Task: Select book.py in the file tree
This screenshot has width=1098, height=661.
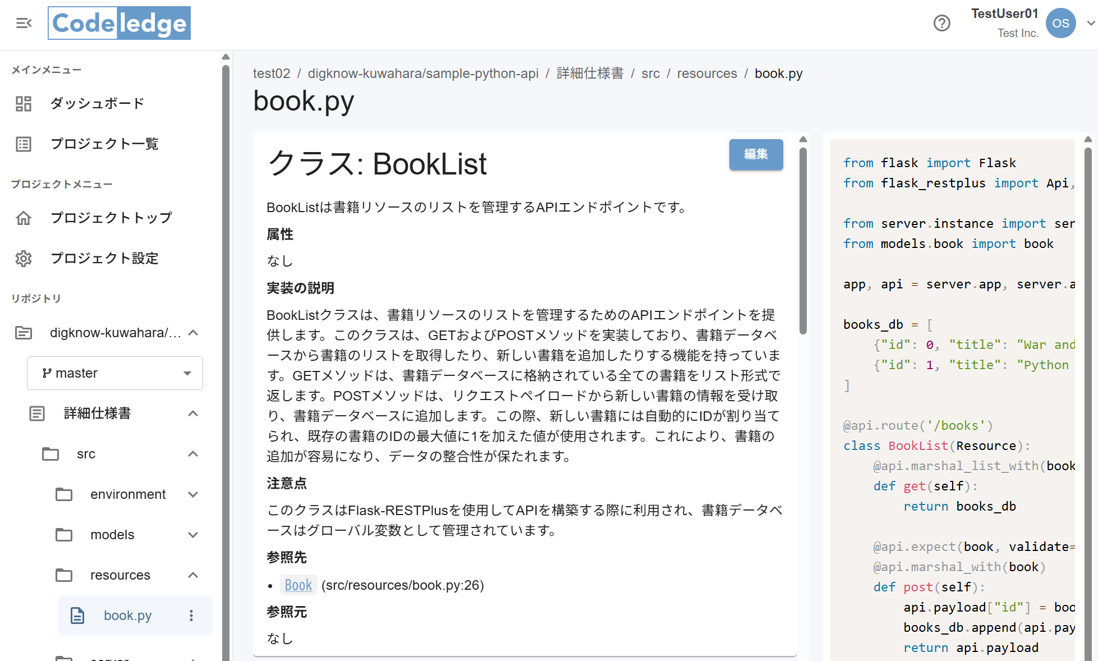Action: click(127, 616)
